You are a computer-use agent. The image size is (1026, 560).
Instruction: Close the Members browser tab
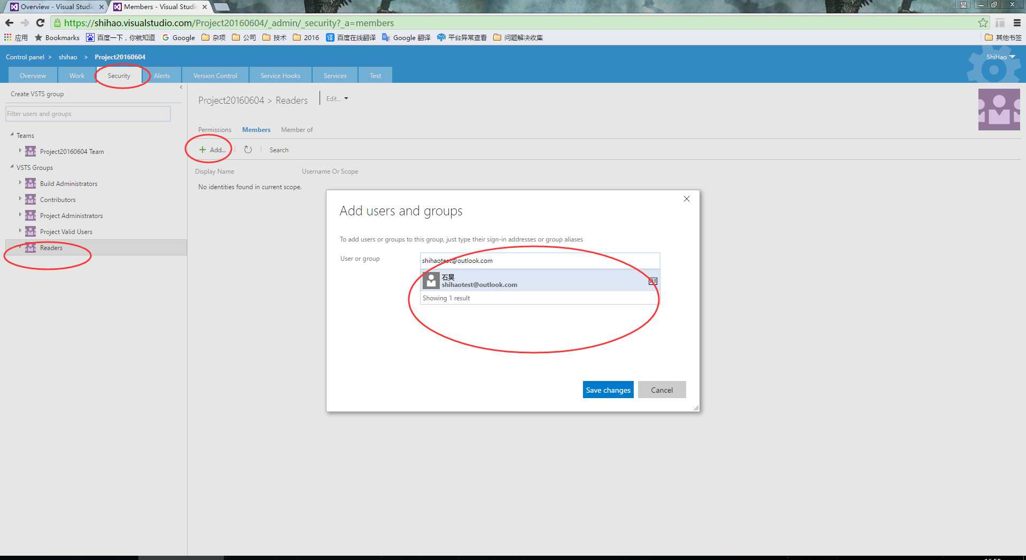pos(205,7)
